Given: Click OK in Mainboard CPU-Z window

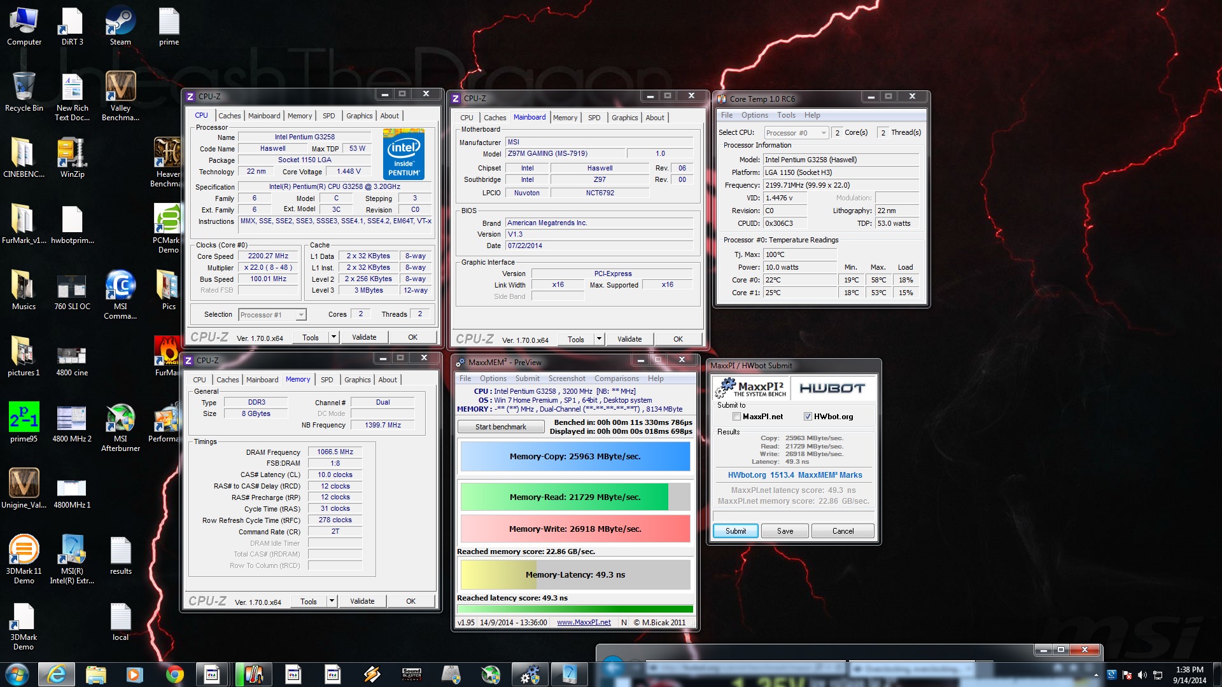Looking at the screenshot, I should [x=678, y=339].
